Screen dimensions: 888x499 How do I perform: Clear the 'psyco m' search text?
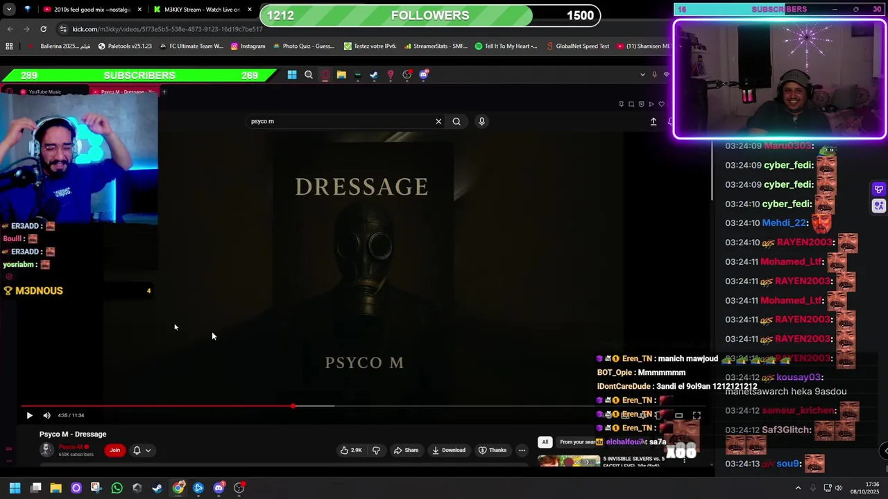tap(438, 121)
